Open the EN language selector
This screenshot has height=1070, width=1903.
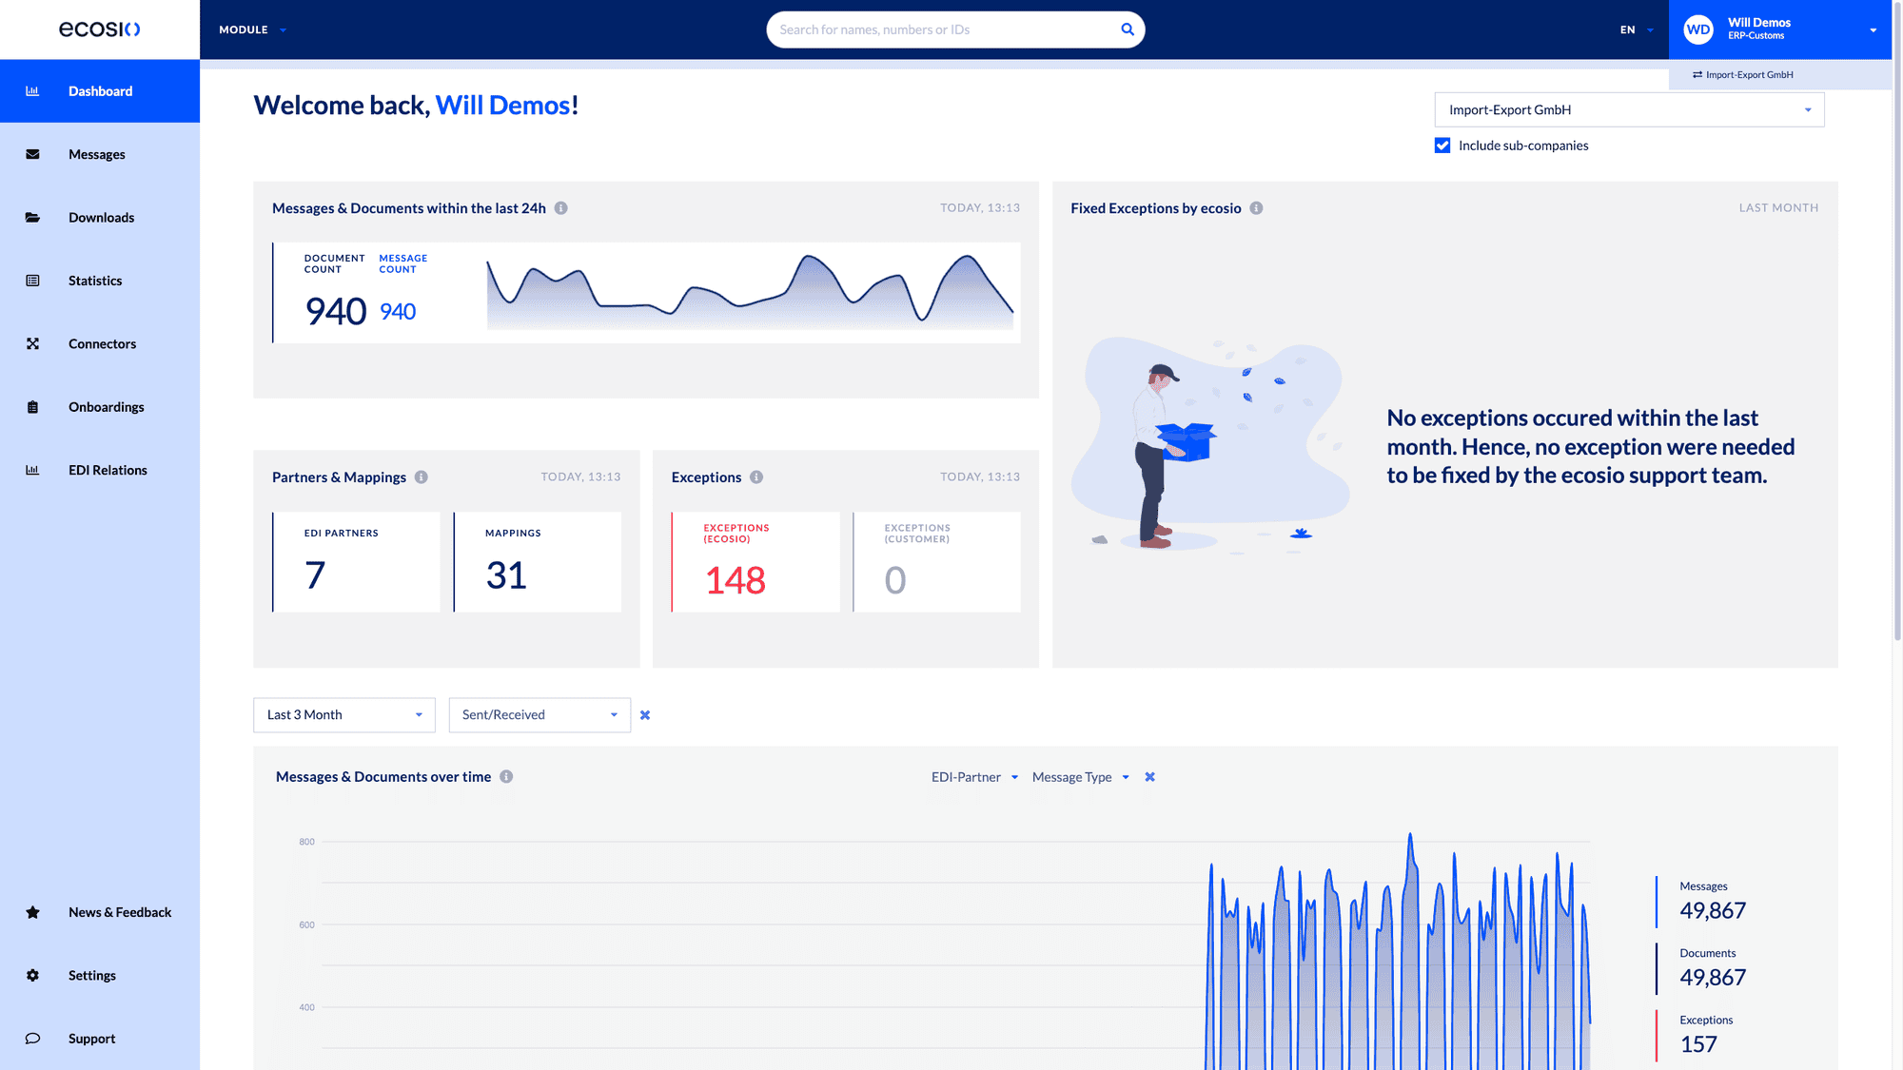click(1635, 29)
